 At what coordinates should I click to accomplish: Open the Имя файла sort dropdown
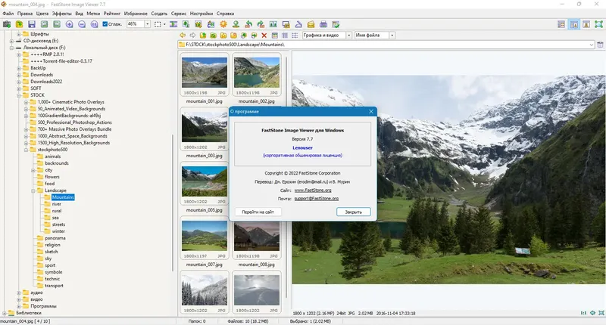[x=392, y=35]
